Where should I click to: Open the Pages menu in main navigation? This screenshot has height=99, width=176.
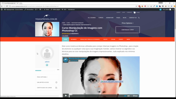tap(118, 18)
